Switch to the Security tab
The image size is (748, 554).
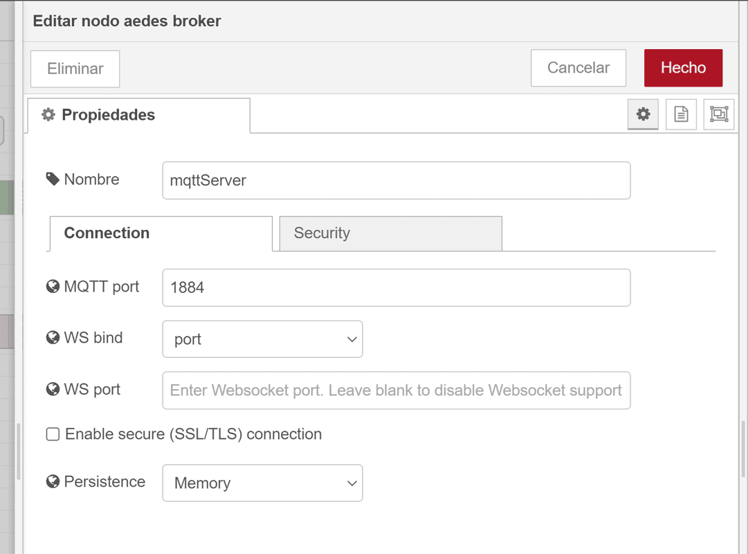click(391, 233)
